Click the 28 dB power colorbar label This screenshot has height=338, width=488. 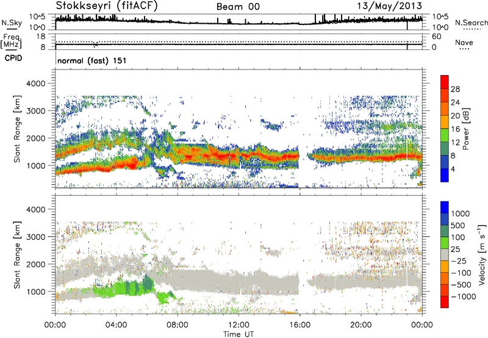point(455,89)
